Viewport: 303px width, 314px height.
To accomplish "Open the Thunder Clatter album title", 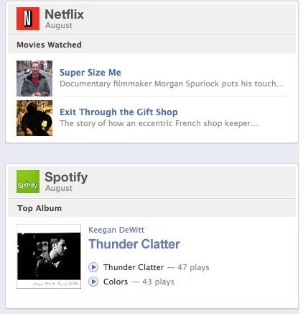I will click(x=134, y=244).
